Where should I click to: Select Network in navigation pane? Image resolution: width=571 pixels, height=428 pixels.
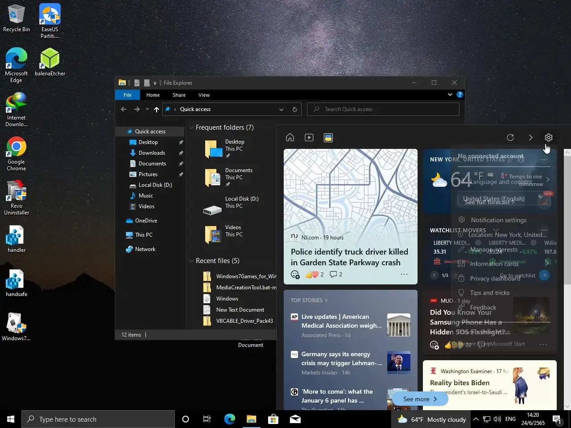pos(145,249)
